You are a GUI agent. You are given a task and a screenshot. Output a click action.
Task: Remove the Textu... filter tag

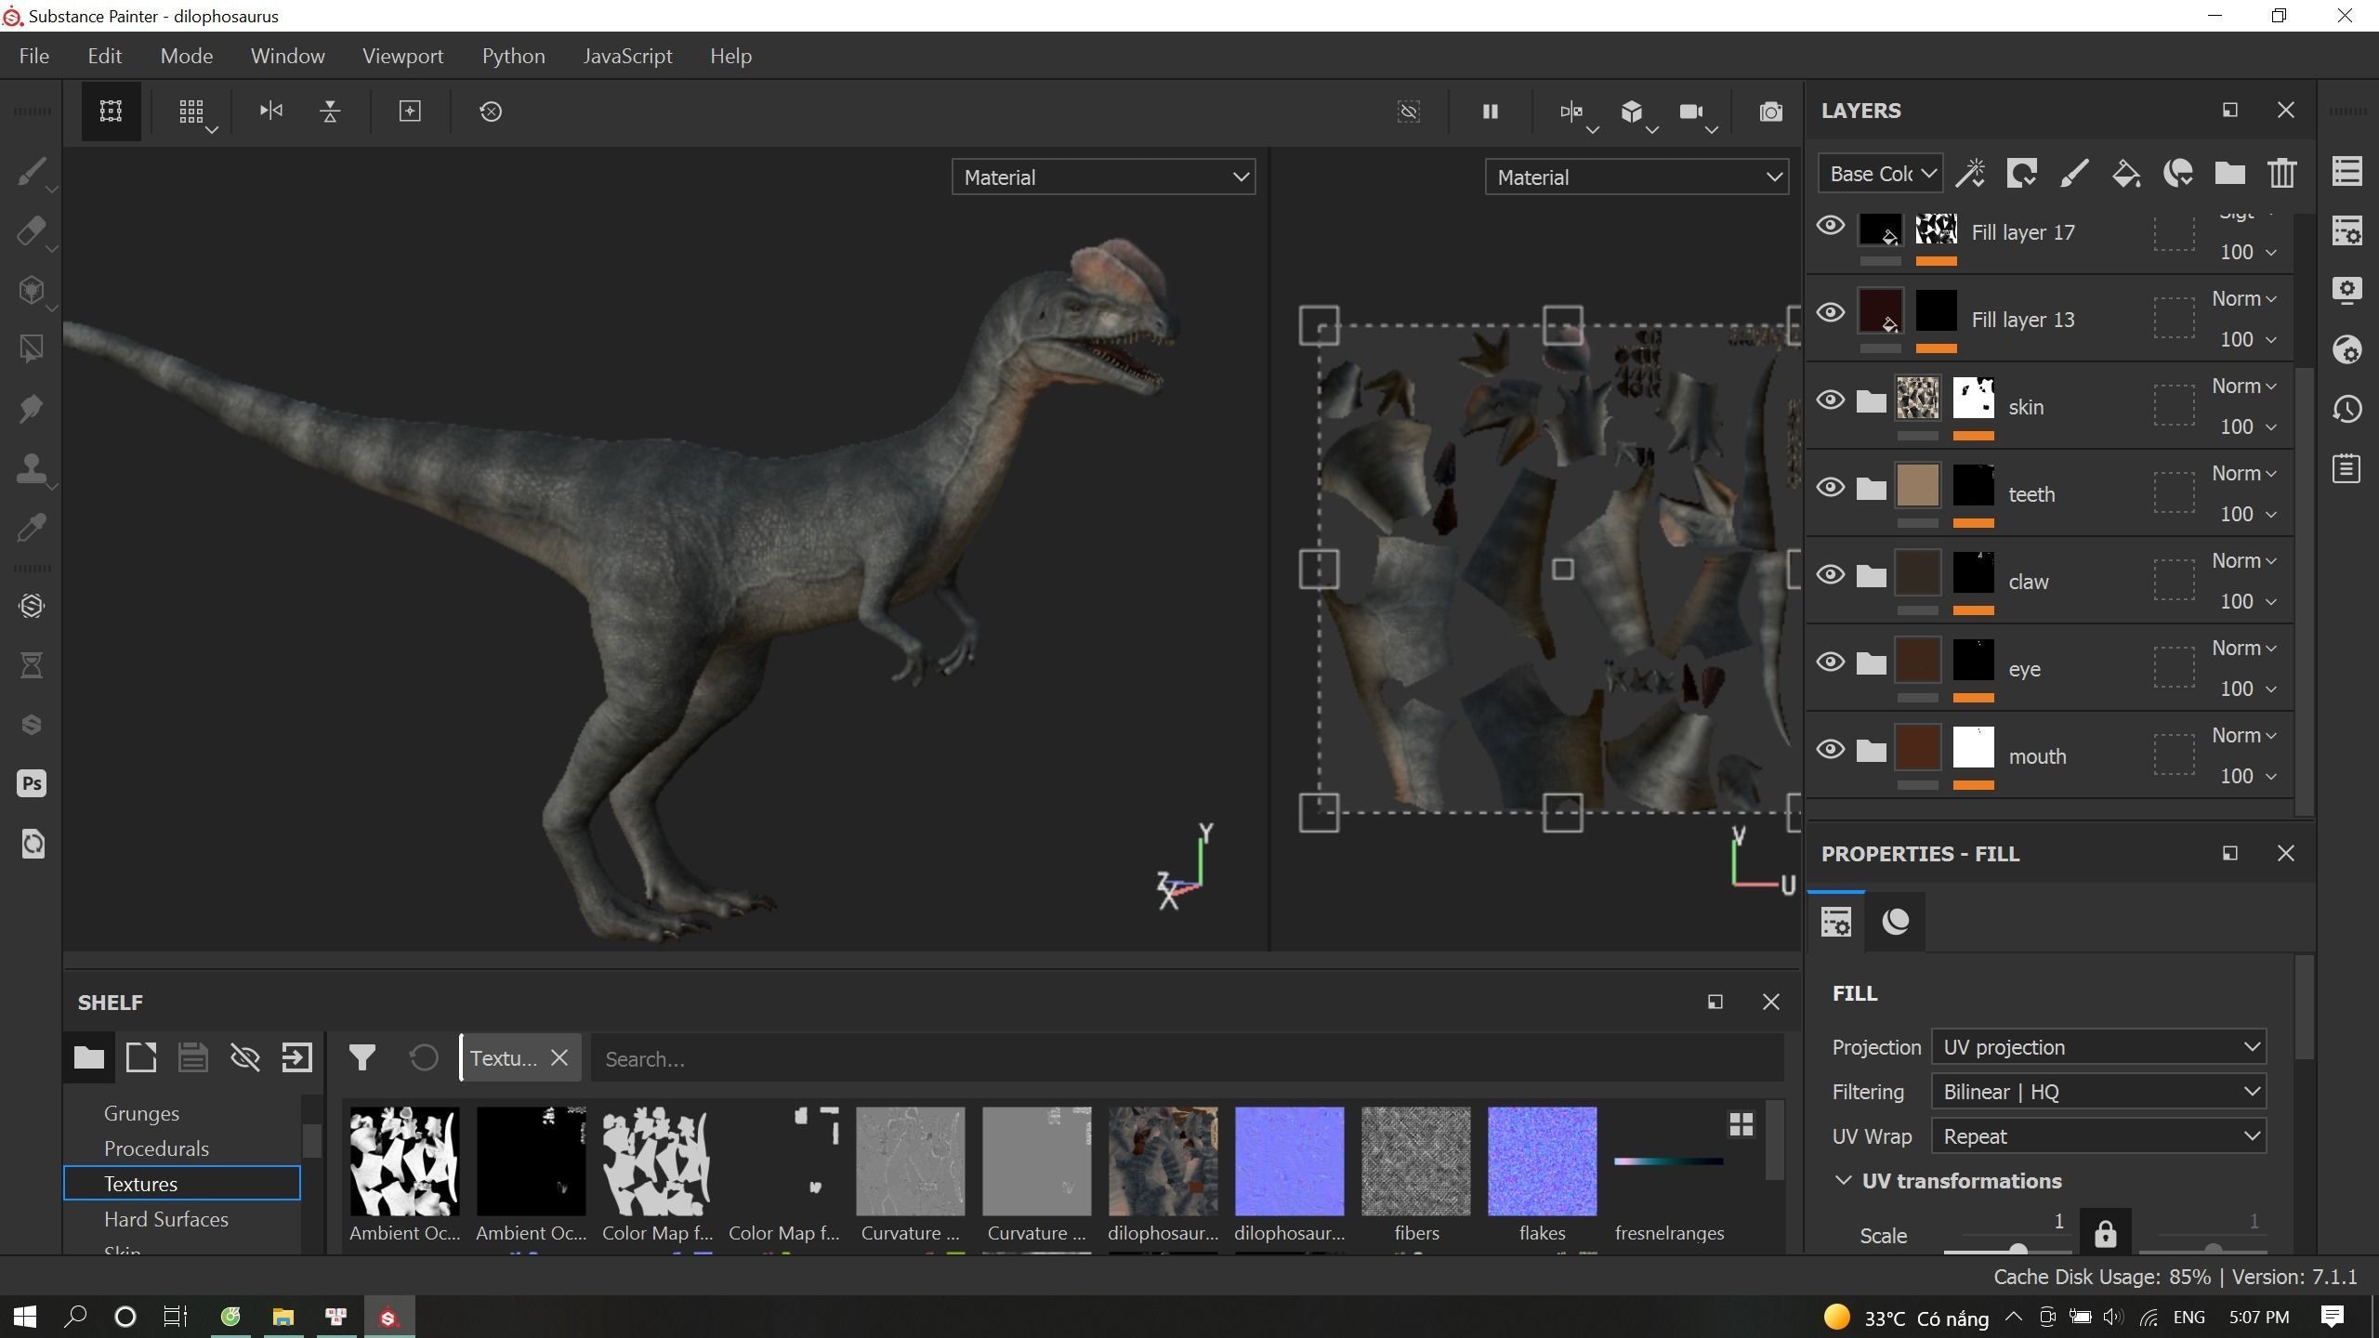click(559, 1057)
